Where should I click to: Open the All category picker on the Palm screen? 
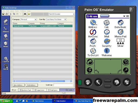click(x=126, y=16)
